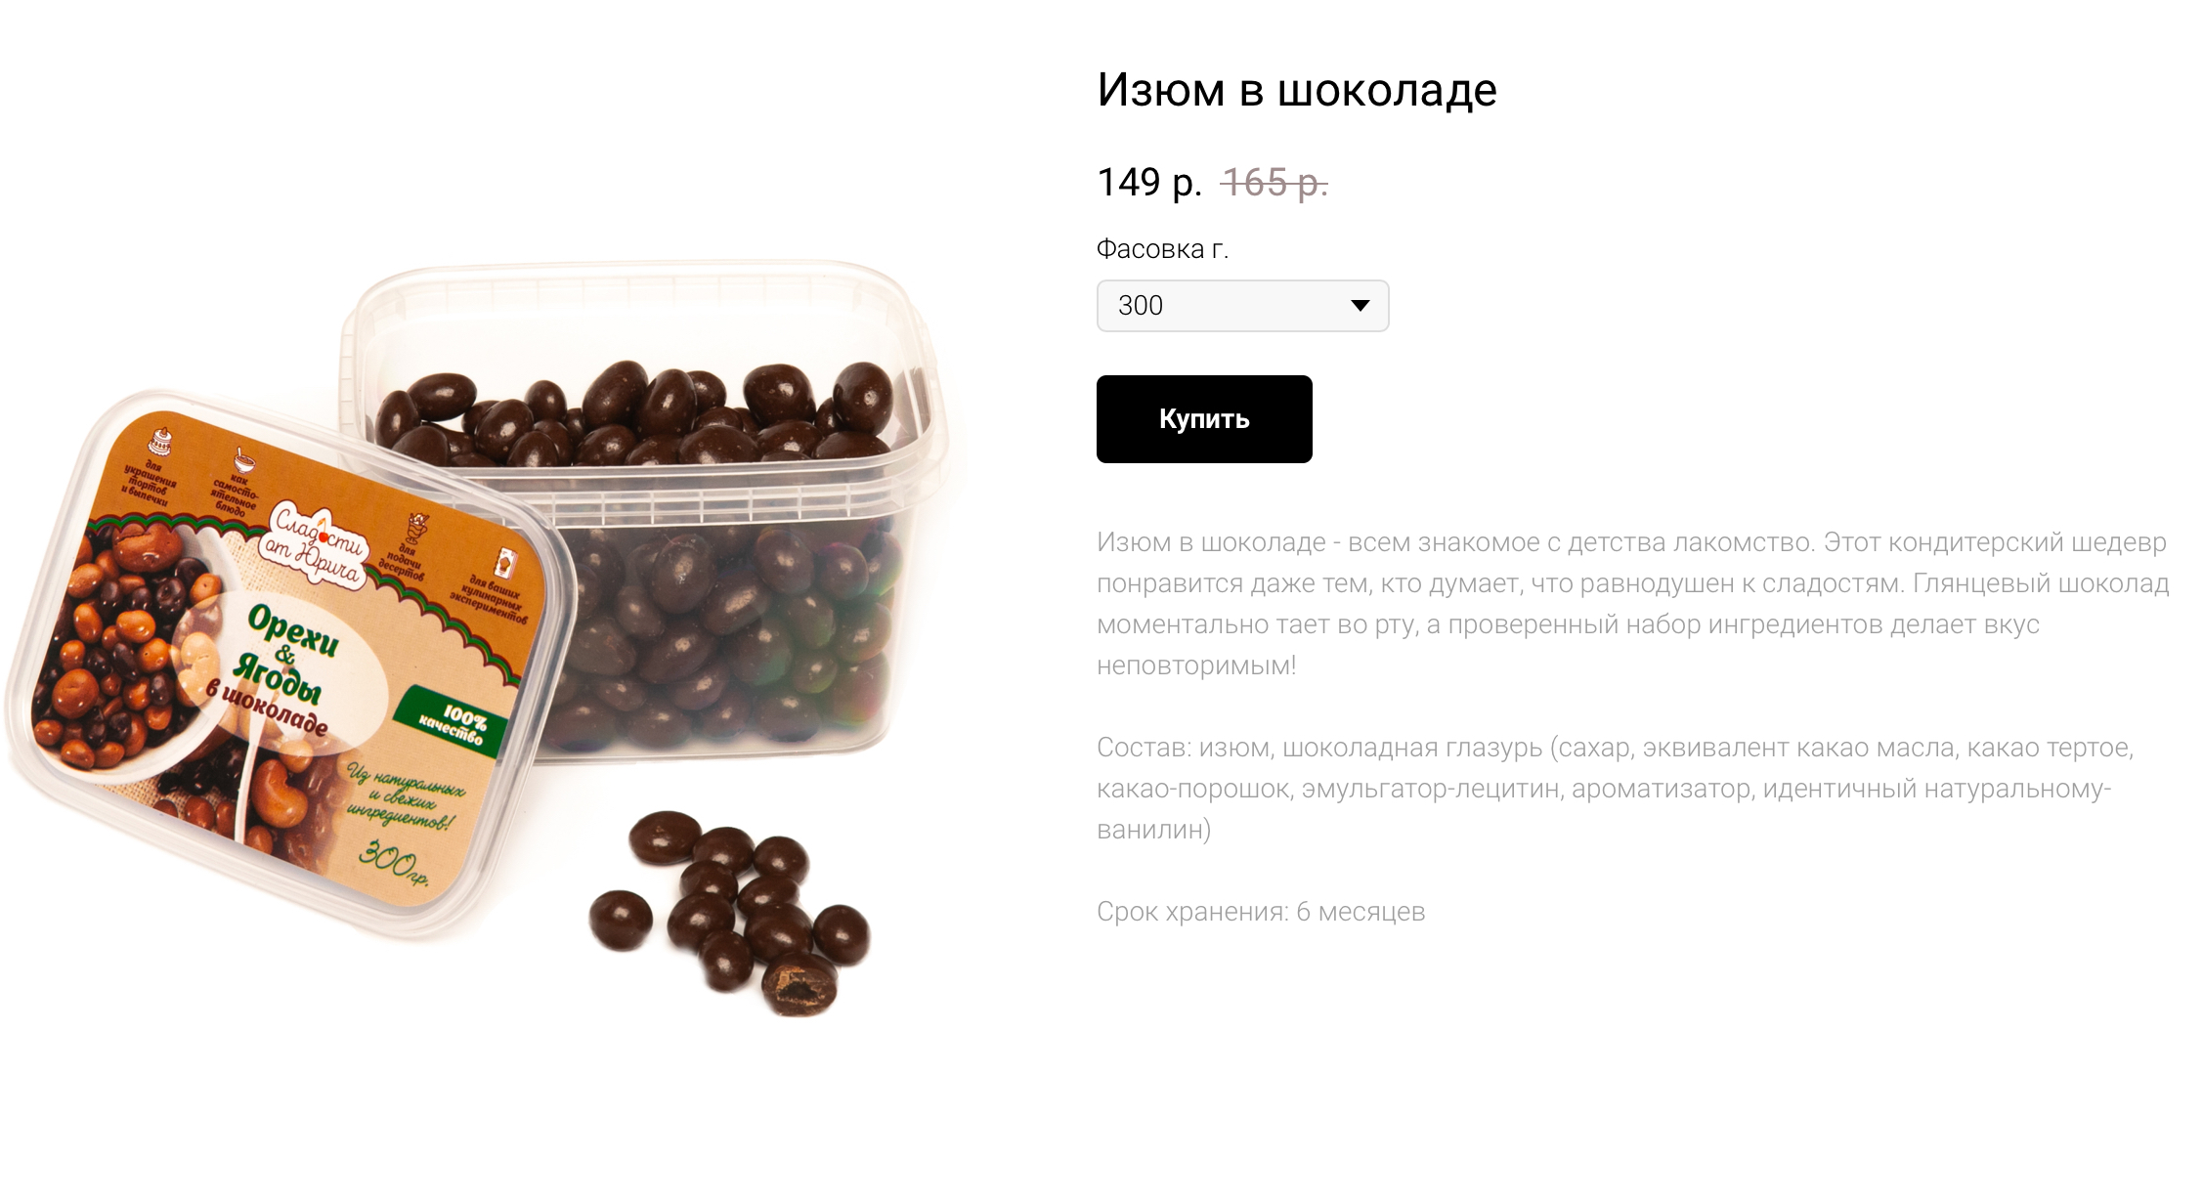Click the dropdown arrow next to 300
Screen dimensions: 2203x1202
pos(1360,306)
